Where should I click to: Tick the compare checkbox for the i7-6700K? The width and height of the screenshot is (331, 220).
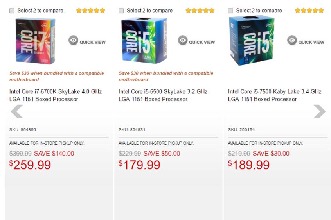coord(12,11)
